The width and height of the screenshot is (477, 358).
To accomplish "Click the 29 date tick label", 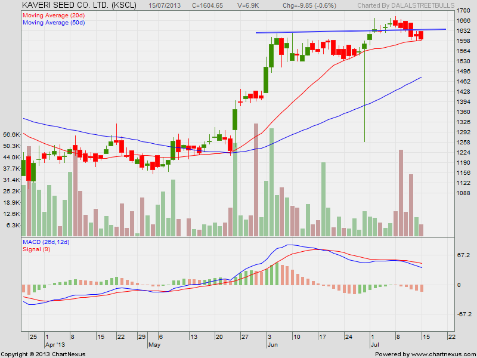I will coord(142,337).
